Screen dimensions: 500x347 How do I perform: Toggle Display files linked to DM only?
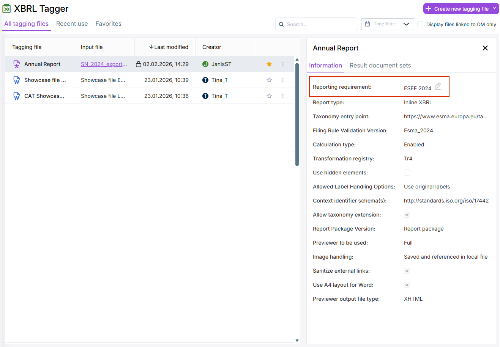(420, 24)
